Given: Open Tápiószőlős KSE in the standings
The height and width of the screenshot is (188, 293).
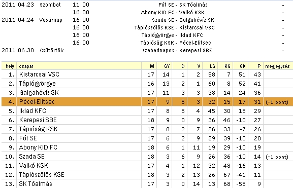Looking at the screenshot, I should pyautogui.click(x=42, y=175).
